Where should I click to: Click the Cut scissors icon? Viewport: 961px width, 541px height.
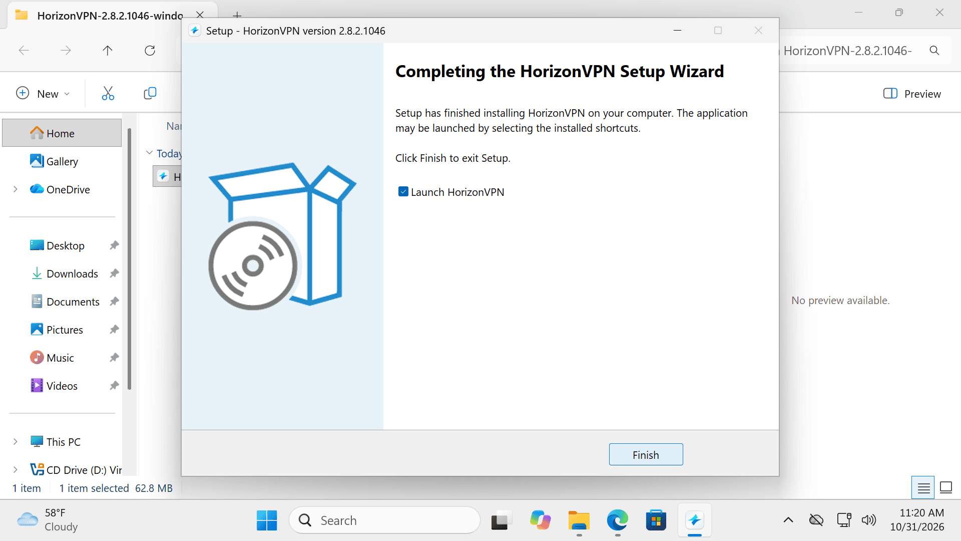(x=108, y=93)
